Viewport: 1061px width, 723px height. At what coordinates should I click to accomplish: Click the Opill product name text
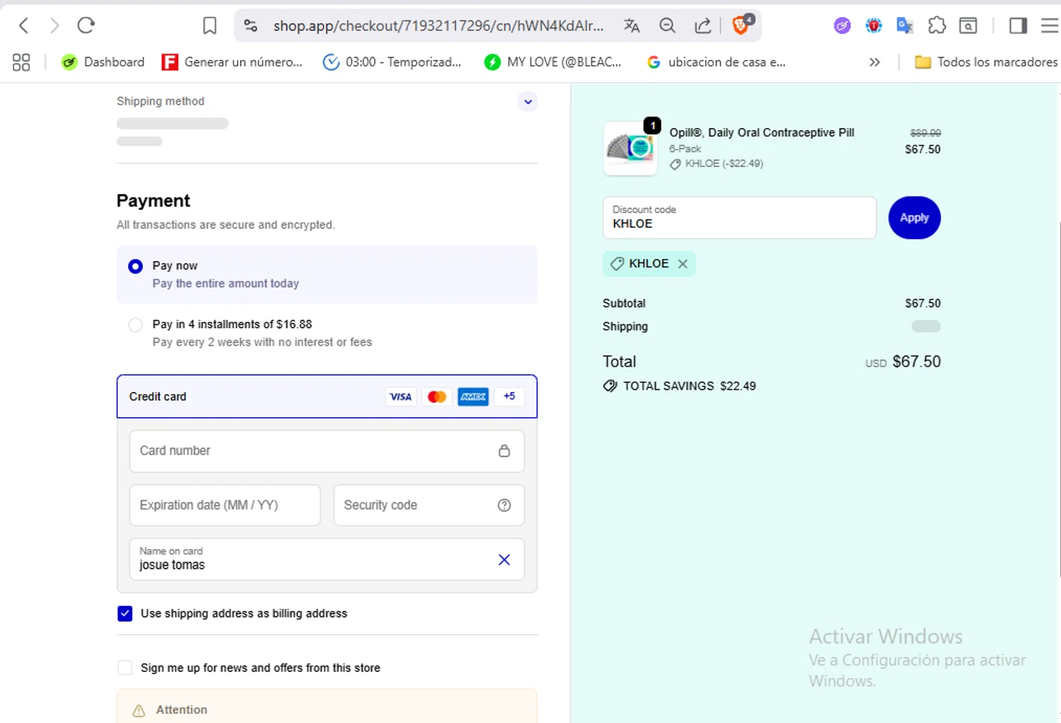(762, 132)
